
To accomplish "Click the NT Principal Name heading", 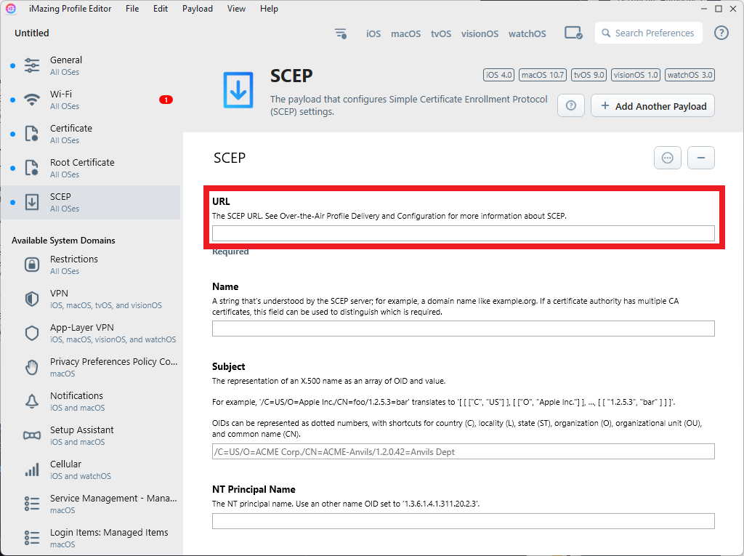I will tap(254, 489).
